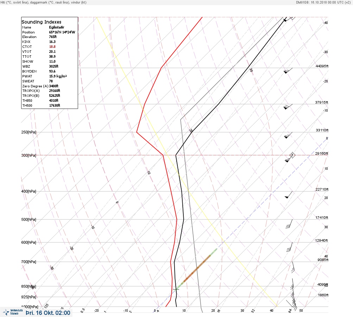Click the SHOW value 11.0
The image size is (353, 317).
pos(52,62)
